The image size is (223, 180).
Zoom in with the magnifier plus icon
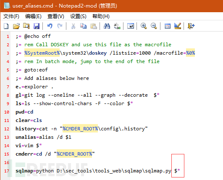point(144,26)
